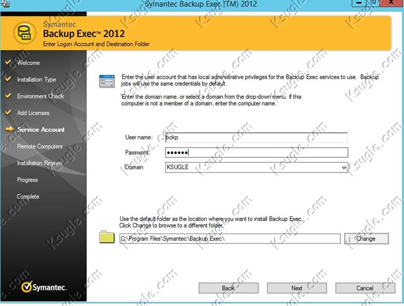This screenshot has height=306, width=404.
Task: Focus the Password field
Action: (x=257, y=153)
